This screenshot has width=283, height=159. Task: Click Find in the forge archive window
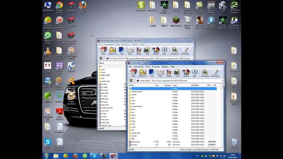coord(147,51)
